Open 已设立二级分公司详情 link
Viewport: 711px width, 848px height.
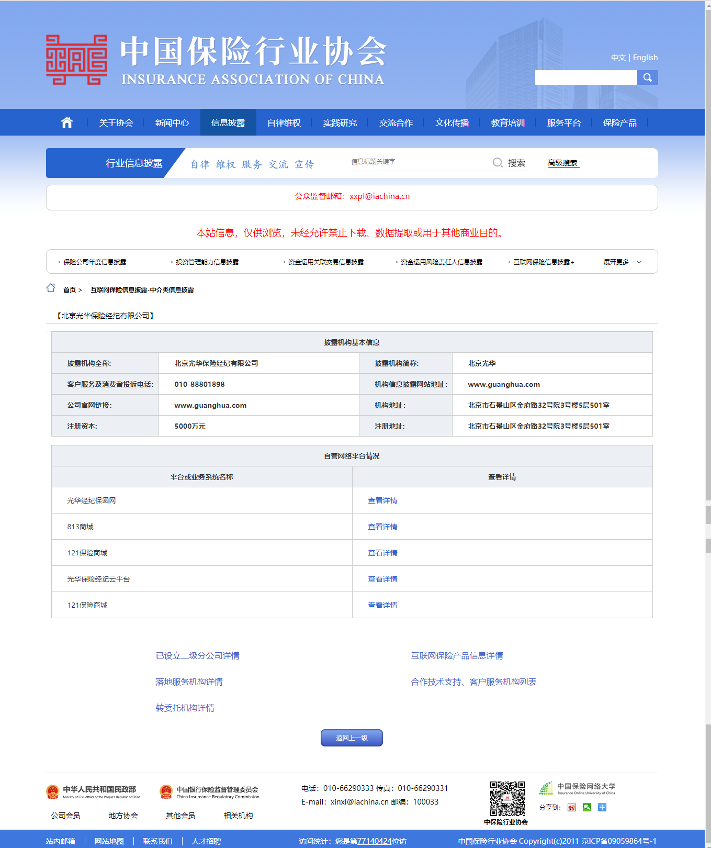197,656
